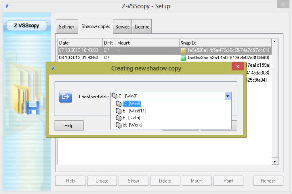Click scroll-down arrow of snapshot list
Image resolution: width=292 pixels, height=194 pixels.
click(x=274, y=161)
